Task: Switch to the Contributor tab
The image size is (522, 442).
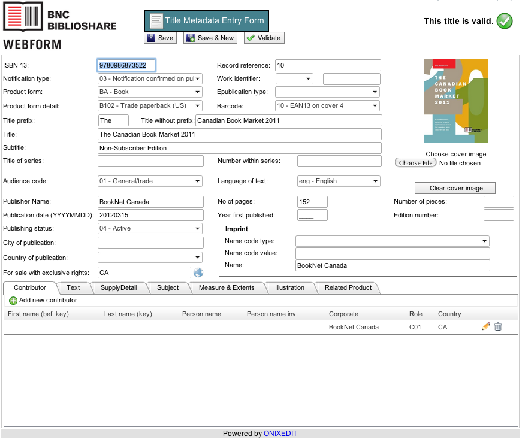Action: [30, 288]
